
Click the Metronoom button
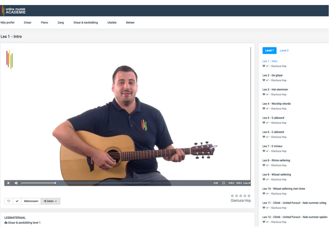pyautogui.click(x=31, y=201)
